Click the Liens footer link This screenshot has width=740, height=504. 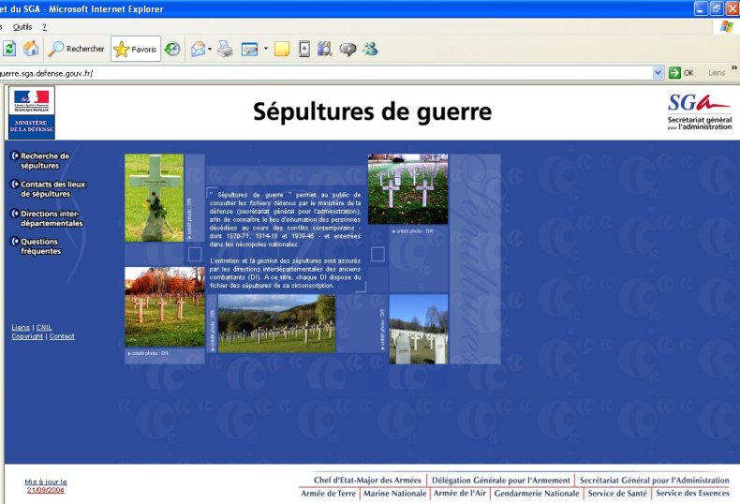(x=21, y=327)
